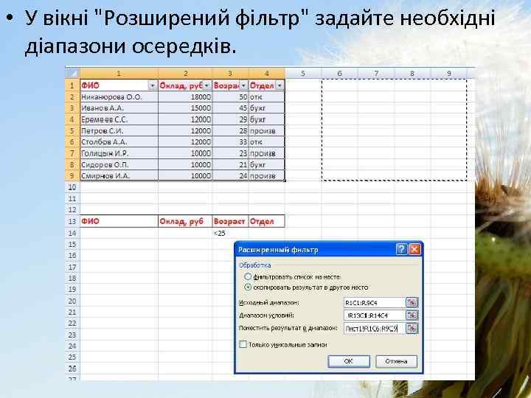Viewport: 531px width, 398px height.
Task: Select column header 2
Action: pos(185,73)
